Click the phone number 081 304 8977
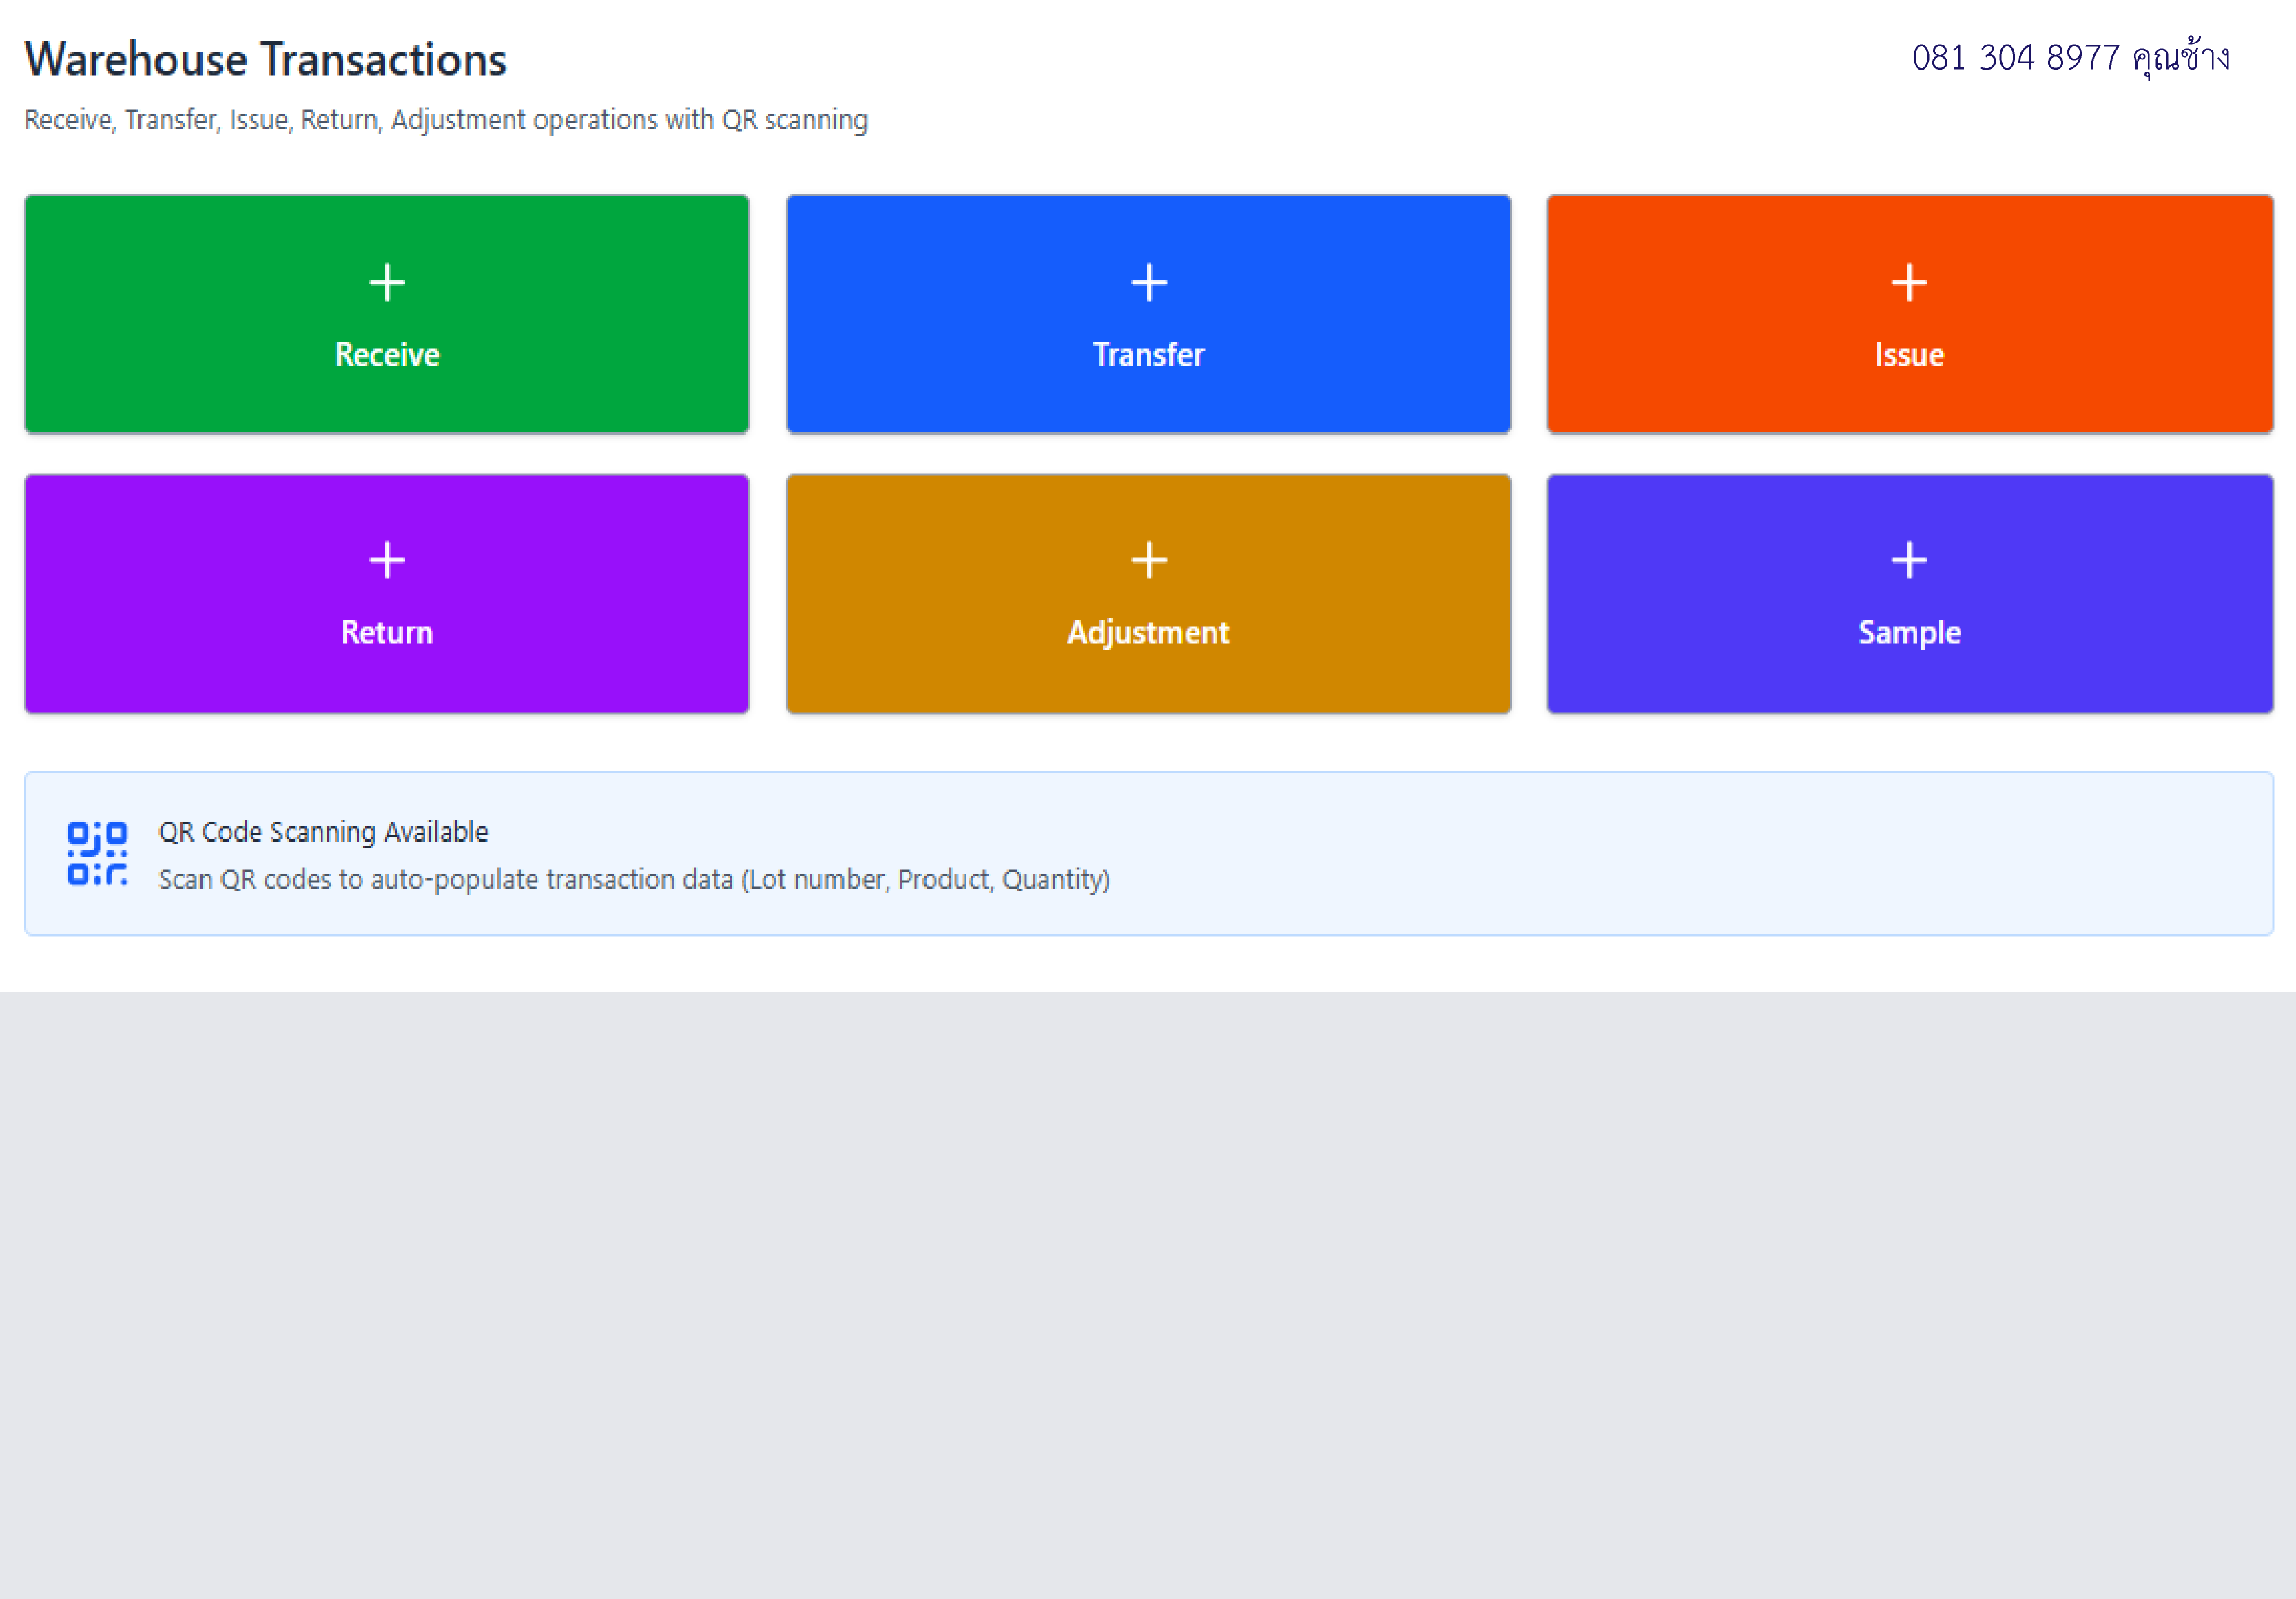Image resolution: width=2296 pixels, height=1599 pixels. 2015,58
